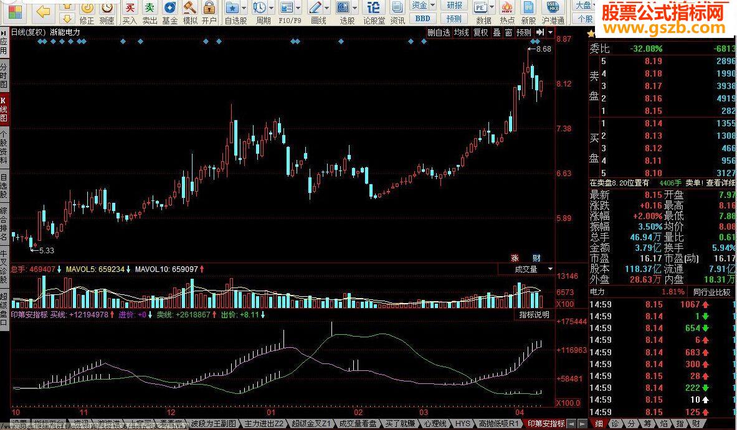
Task: Select 主力进出Z2 indicator tab
Action: [x=264, y=423]
